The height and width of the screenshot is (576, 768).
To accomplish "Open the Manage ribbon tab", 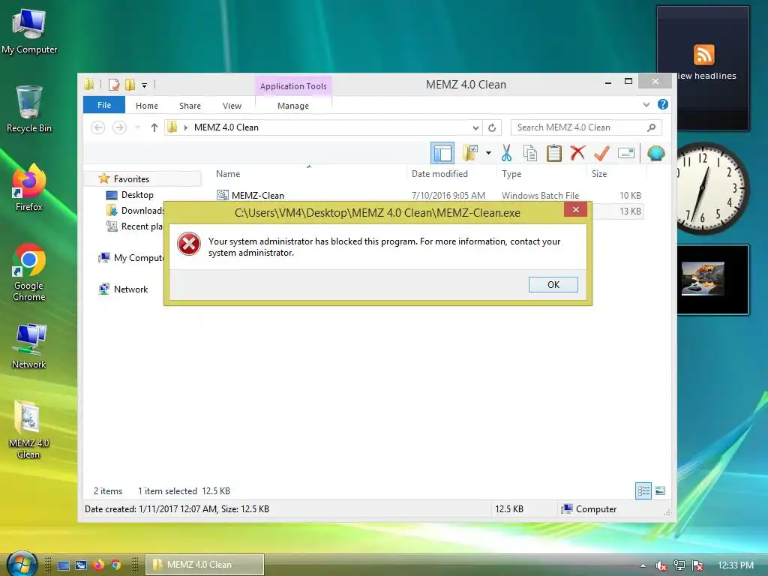I will click(x=293, y=105).
